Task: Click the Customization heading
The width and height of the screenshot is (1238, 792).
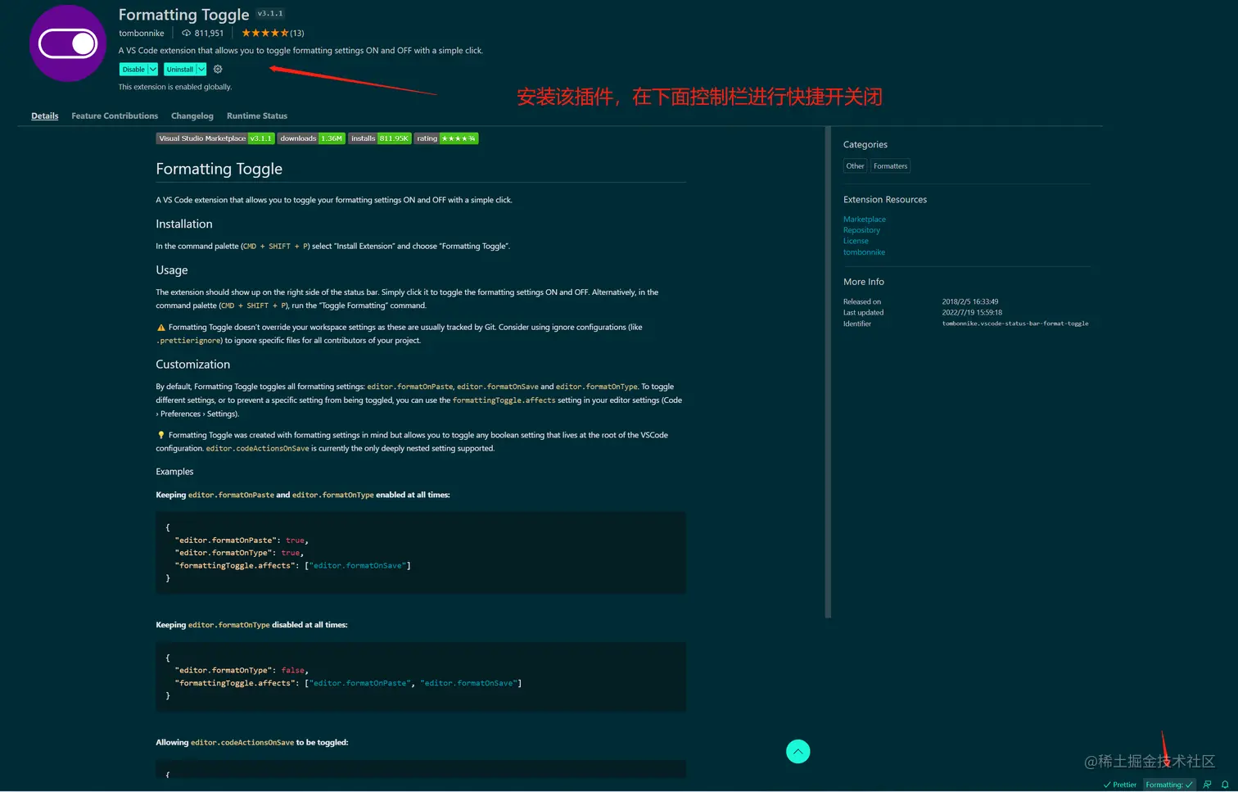Action: [x=193, y=364]
